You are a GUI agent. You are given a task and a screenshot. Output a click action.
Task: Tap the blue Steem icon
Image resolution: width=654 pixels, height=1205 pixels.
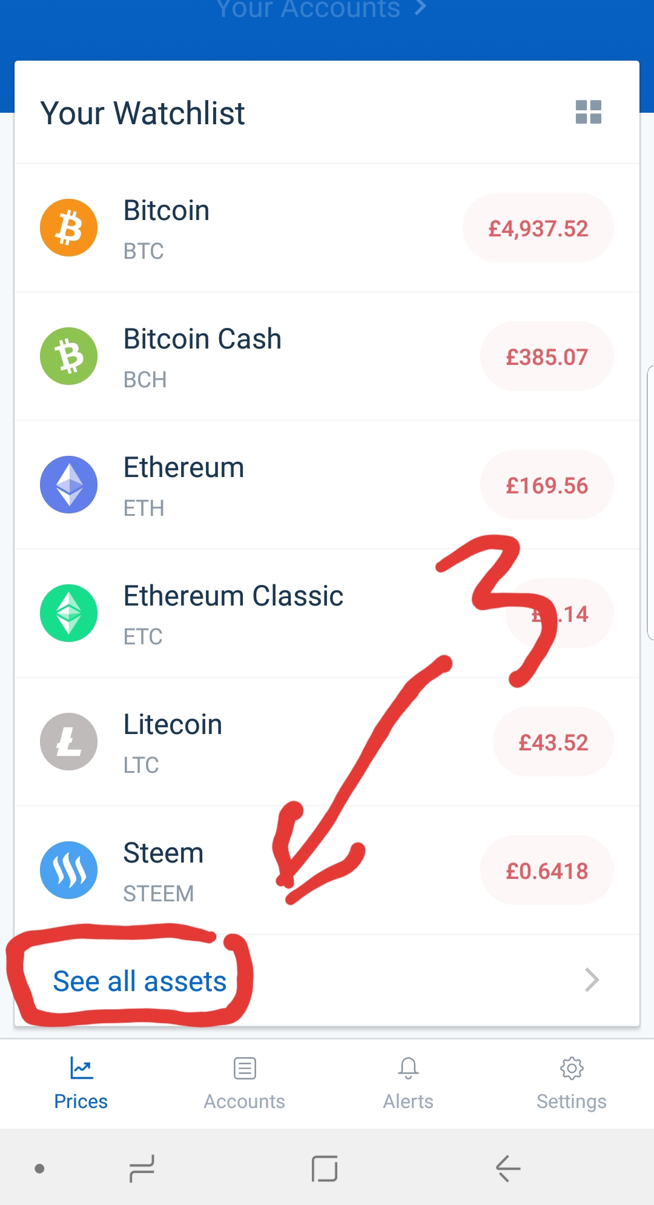tap(68, 870)
